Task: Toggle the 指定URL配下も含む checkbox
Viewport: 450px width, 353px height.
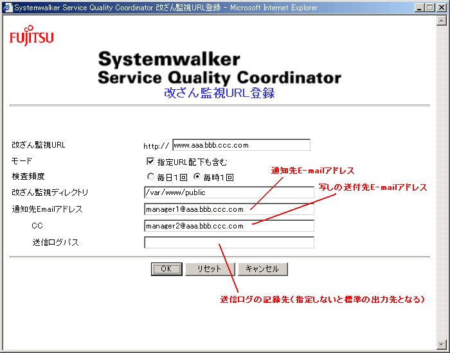Action: [x=150, y=162]
